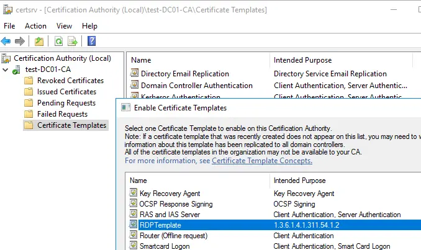Open the File menu
Viewport: 421px width, 250px height.
[9, 26]
